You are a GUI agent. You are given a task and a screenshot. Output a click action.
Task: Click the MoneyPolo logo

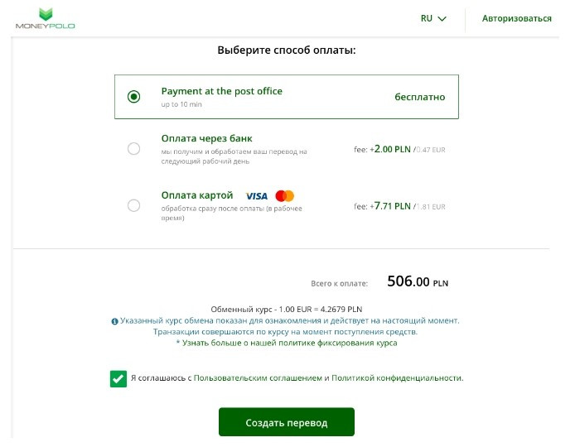[45, 18]
